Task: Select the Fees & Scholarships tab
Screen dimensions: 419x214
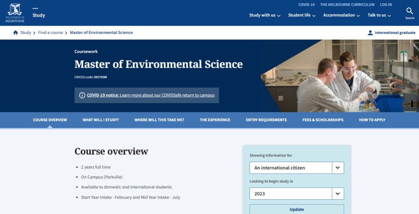Action: pyautogui.click(x=323, y=120)
